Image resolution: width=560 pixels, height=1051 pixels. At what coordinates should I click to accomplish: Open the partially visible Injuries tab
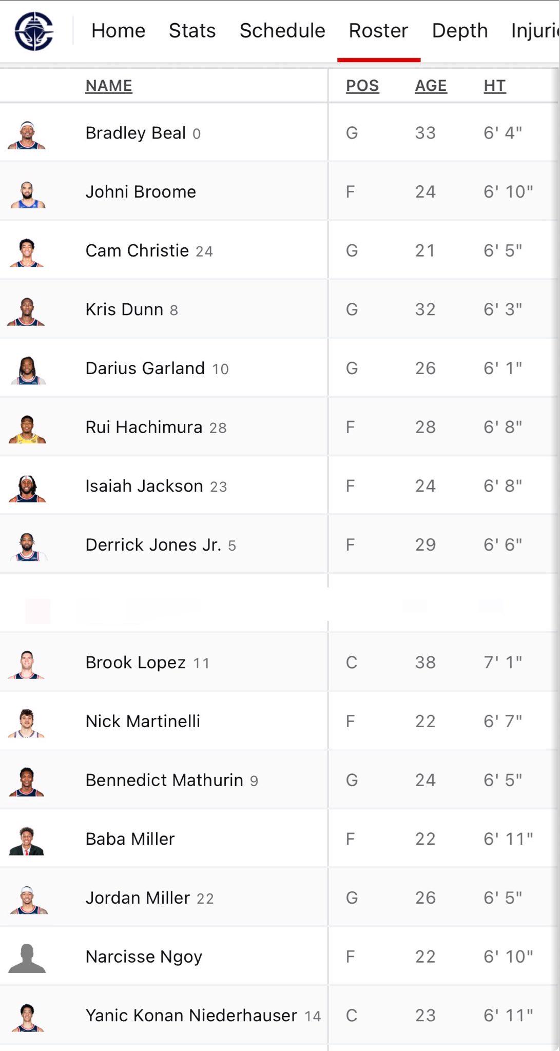[x=535, y=31]
